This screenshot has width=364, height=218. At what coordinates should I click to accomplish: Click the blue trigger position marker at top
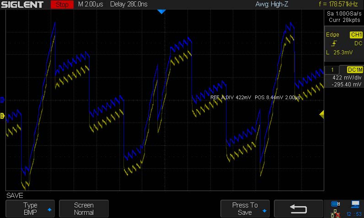[x=161, y=11]
